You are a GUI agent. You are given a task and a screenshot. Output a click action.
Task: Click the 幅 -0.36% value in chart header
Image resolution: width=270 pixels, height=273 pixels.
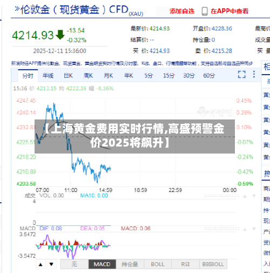point(101,89)
